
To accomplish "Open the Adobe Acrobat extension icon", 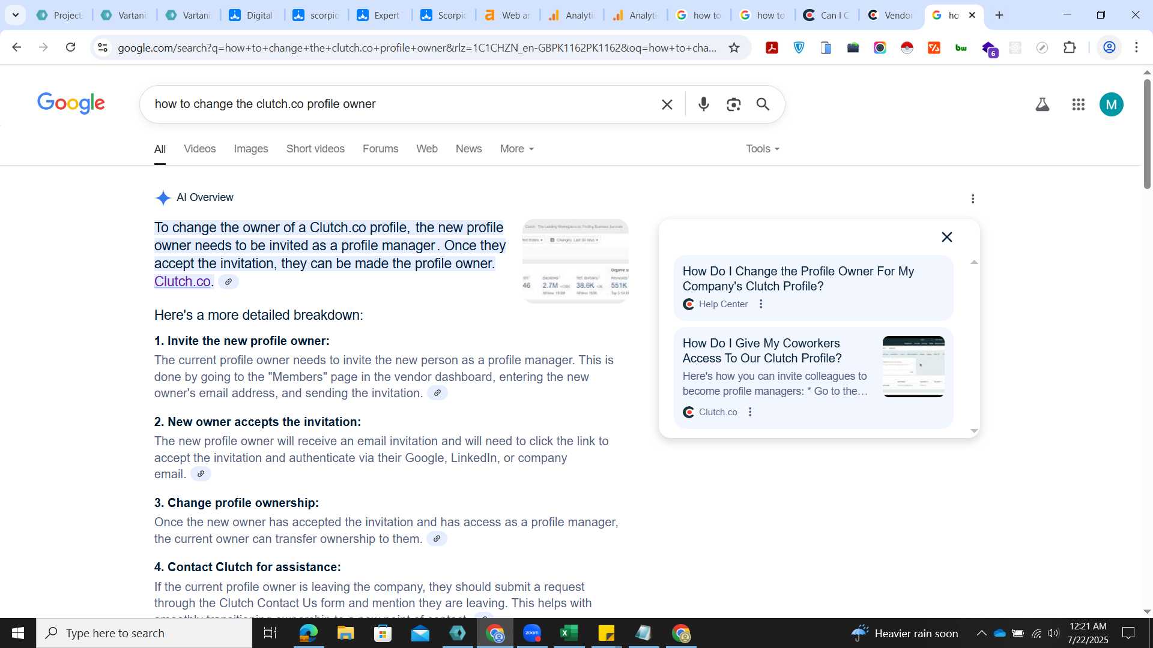I will [x=772, y=47].
